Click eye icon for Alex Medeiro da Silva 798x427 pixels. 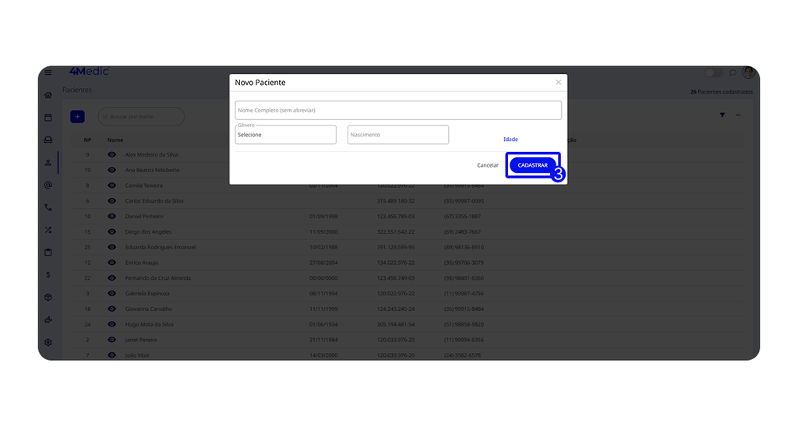click(112, 155)
